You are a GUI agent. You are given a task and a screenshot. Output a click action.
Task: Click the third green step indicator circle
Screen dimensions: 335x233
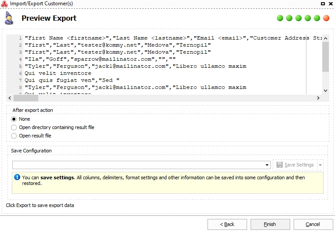coord(299,18)
